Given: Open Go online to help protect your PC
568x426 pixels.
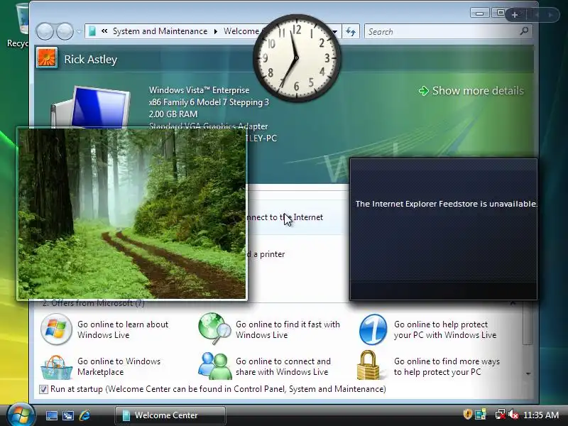Looking at the screenshot, I should (445, 329).
